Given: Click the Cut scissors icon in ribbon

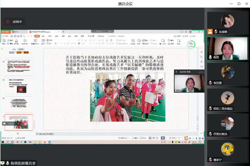Looking at the screenshot, I should click(8, 40).
